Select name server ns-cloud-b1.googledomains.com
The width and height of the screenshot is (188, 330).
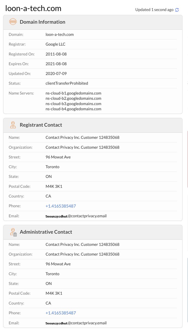tap(73, 93)
